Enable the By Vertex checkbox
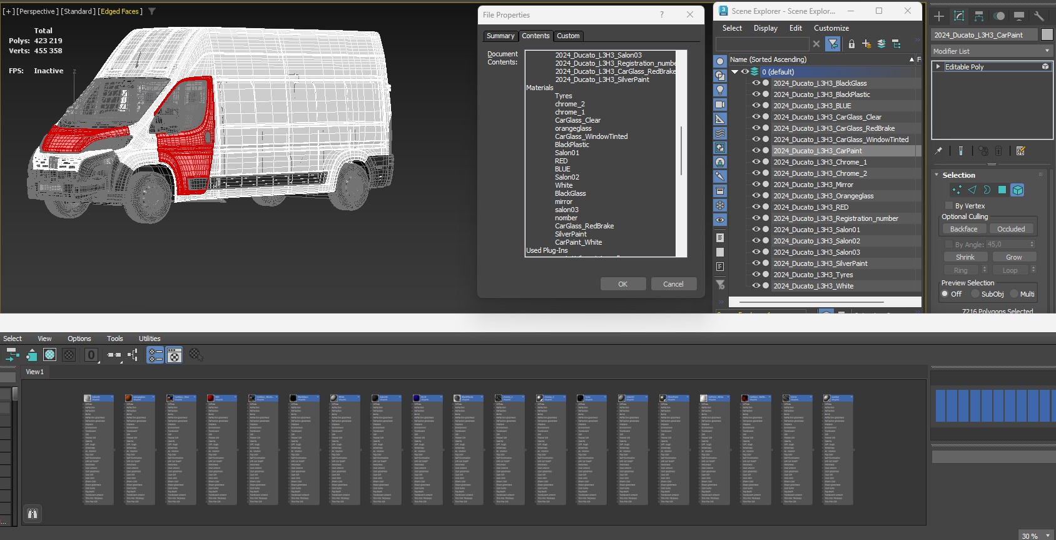The height and width of the screenshot is (540, 1056). pos(949,206)
